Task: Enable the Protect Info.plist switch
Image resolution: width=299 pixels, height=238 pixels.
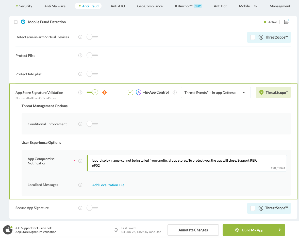Action: [92, 74]
